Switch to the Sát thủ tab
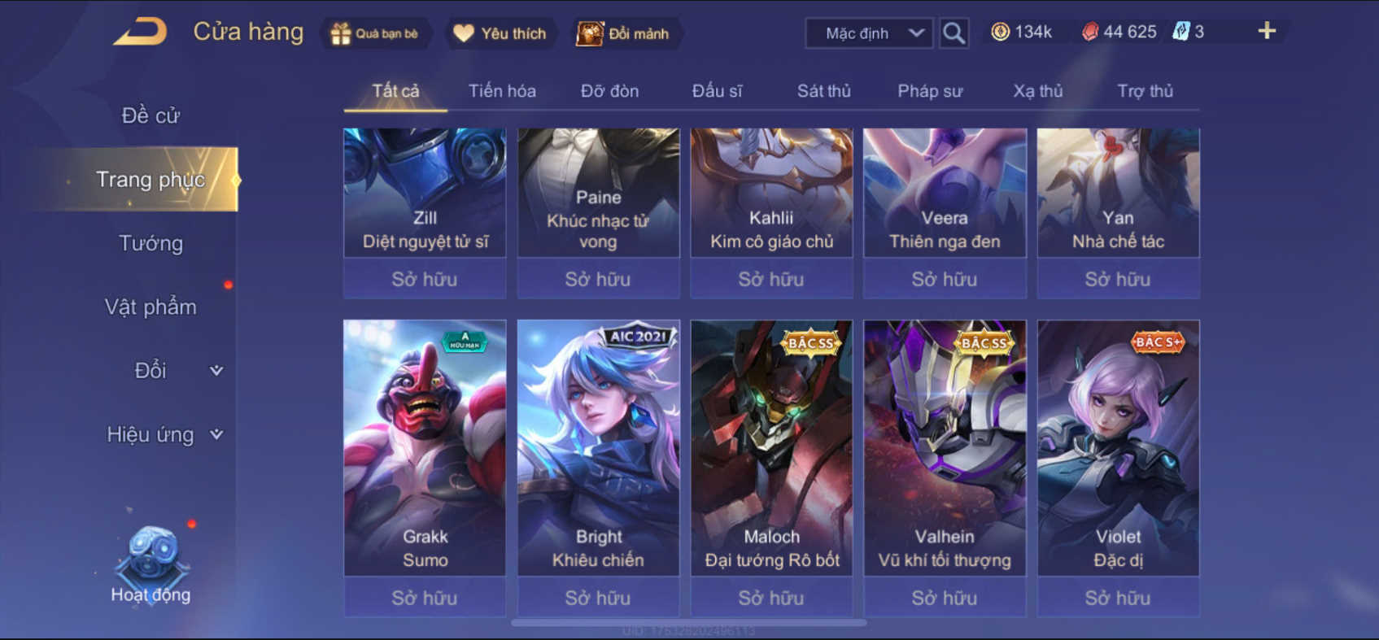 (823, 91)
